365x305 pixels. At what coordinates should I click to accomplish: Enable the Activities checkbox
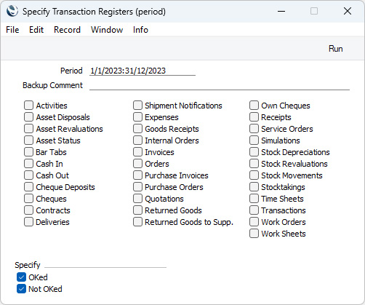tap(28, 106)
